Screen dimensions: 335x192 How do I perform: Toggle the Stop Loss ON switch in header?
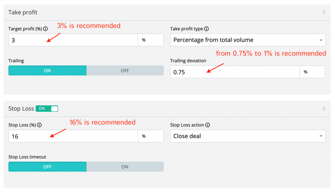point(47,108)
